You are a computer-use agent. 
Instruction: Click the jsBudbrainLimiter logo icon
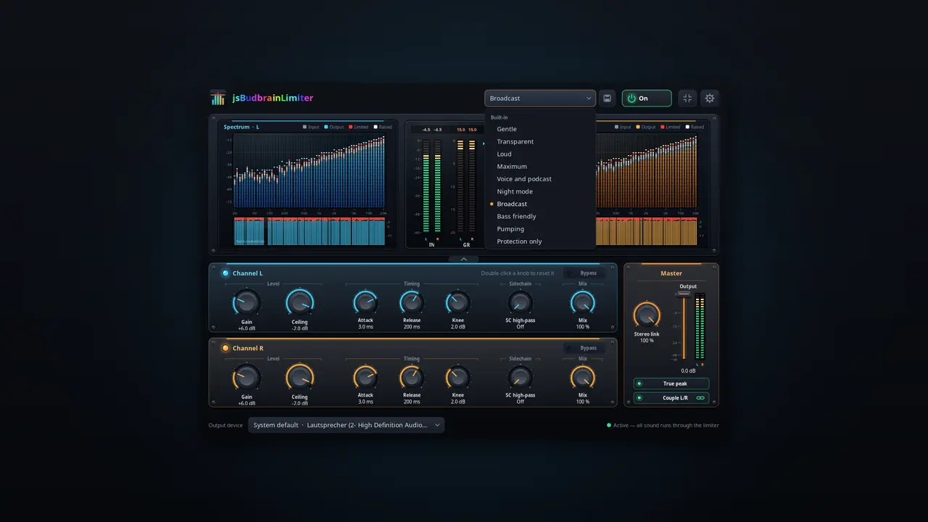218,98
